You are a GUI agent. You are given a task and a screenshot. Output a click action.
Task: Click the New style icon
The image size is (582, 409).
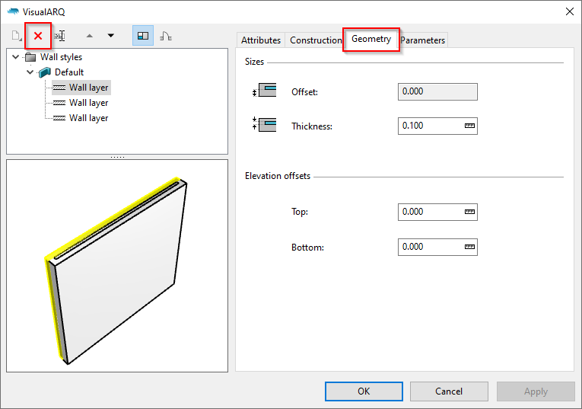[16, 36]
